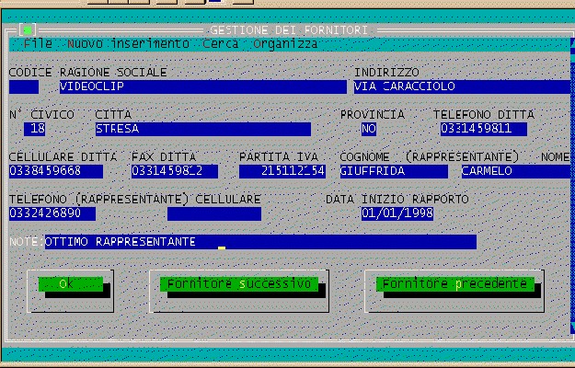Image resolution: width=575 pixels, height=368 pixels.
Task: Edit Note field OTTIMO RAPPRESENTANTE
Action: pos(260,242)
